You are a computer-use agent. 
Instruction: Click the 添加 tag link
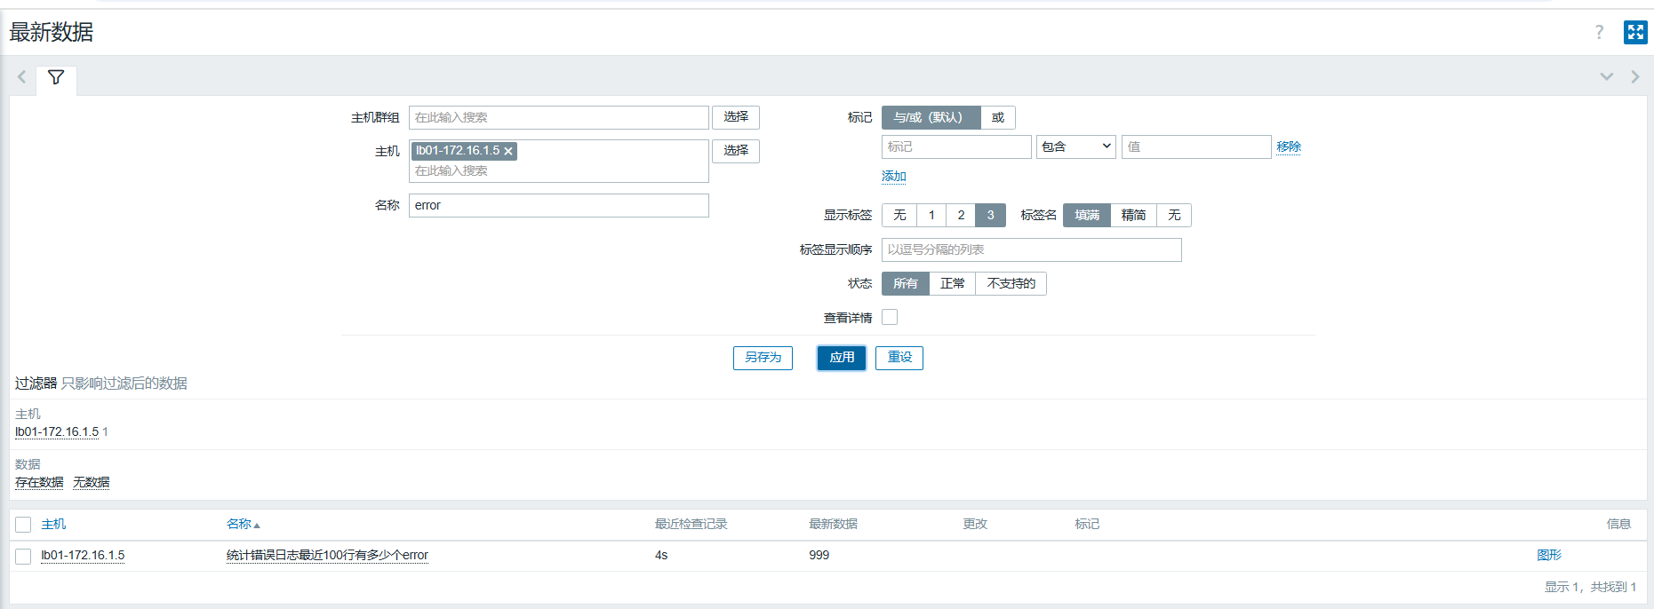pyautogui.click(x=893, y=176)
